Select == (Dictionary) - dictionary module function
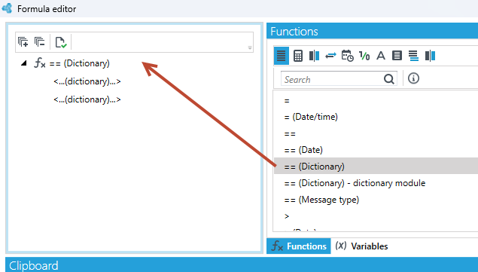Viewport: 478px width, 272px height. pyautogui.click(x=355, y=183)
